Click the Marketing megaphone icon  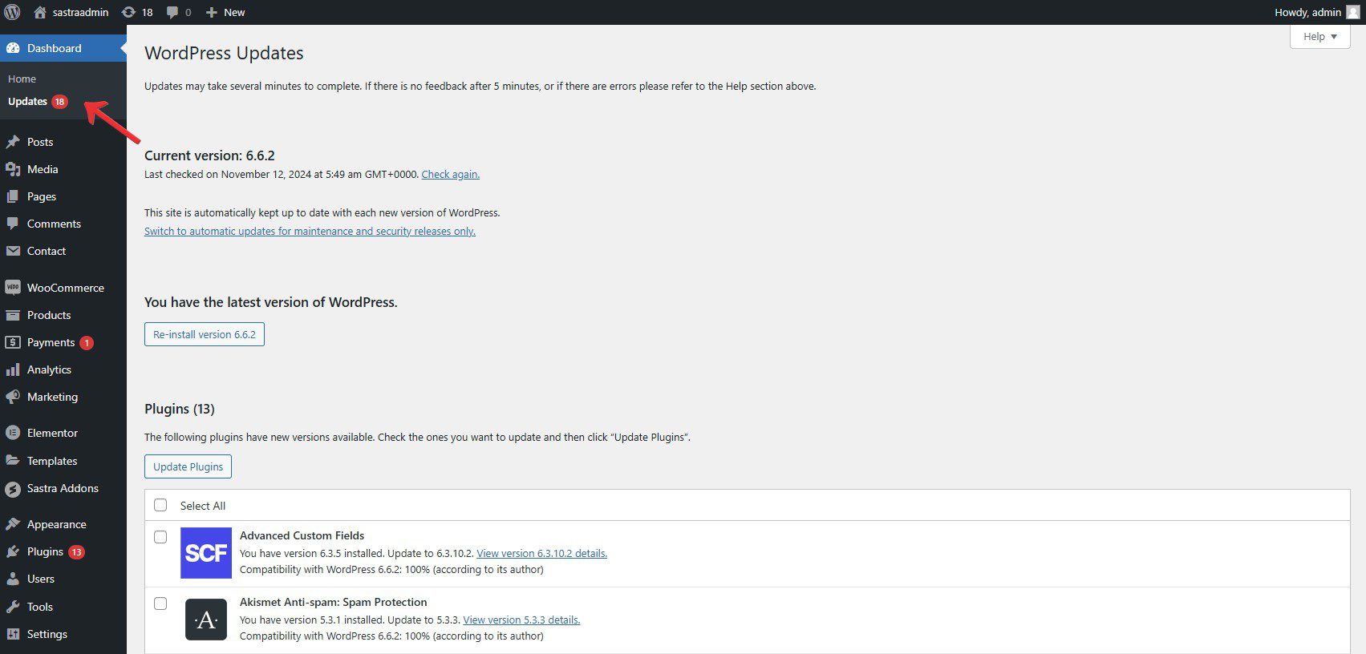coord(13,397)
